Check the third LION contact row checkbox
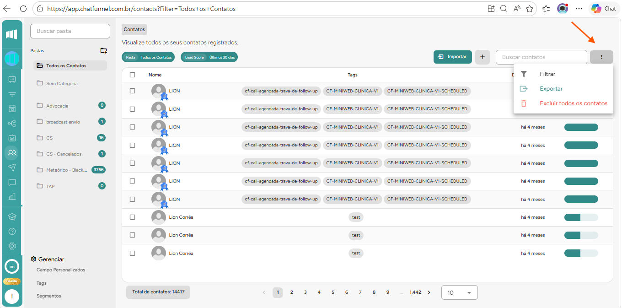This screenshot has width=622, height=308. (x=133, y=127)
